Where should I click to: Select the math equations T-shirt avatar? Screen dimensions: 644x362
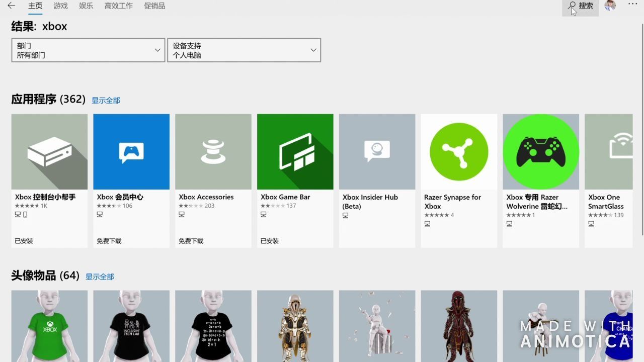pyautogui.click(x=213, y=326)
